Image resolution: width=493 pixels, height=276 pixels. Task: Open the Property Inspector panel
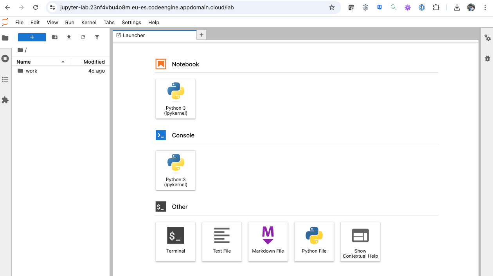tap(487, 38)
